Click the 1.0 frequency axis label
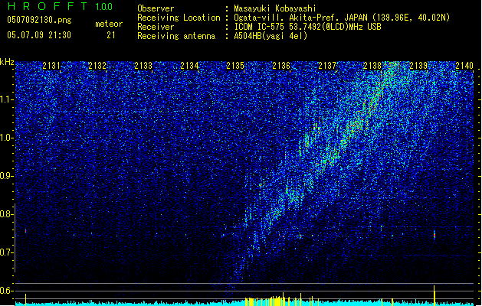This screenshot has width=482, height=306. pyautogui.click(x=7, y=138)
